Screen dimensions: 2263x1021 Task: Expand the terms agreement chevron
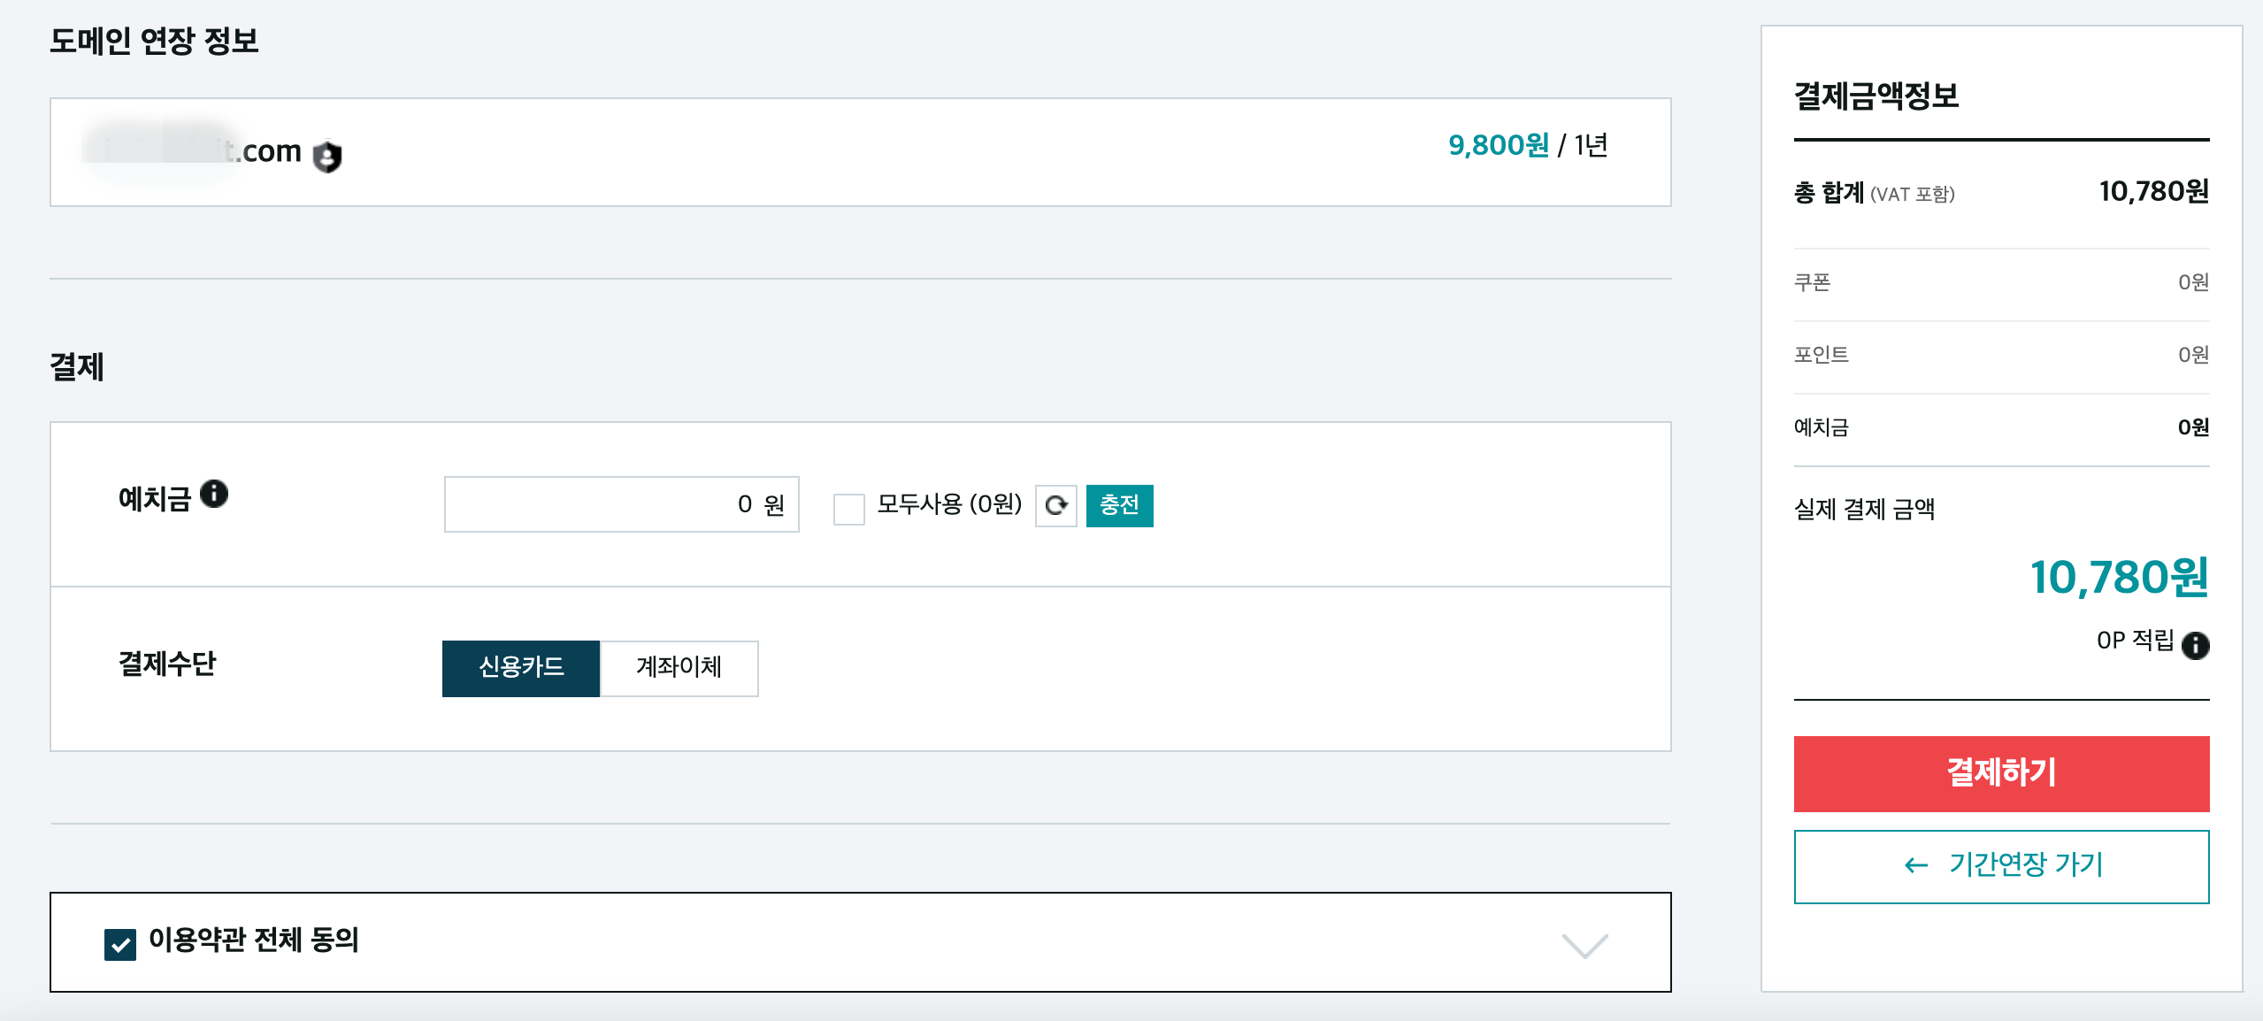1584,945
